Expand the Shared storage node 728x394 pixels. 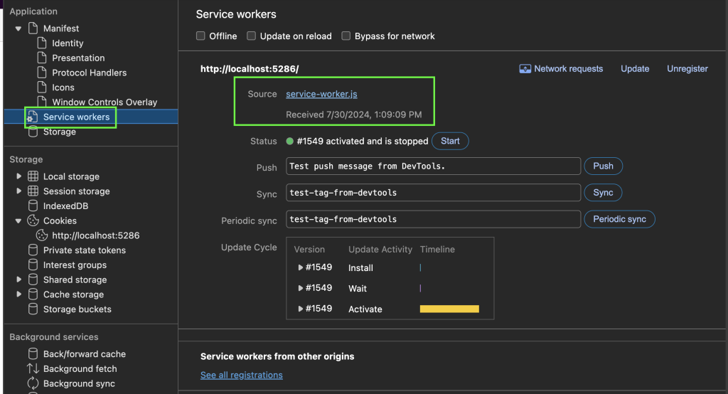[18, 279]
